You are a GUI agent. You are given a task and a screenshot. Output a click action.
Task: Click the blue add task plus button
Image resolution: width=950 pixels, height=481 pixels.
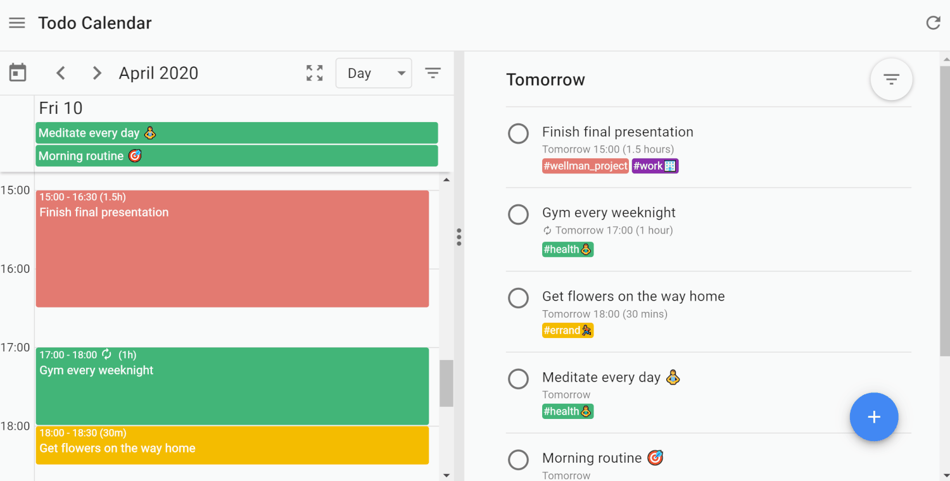[x=874, y=416]
